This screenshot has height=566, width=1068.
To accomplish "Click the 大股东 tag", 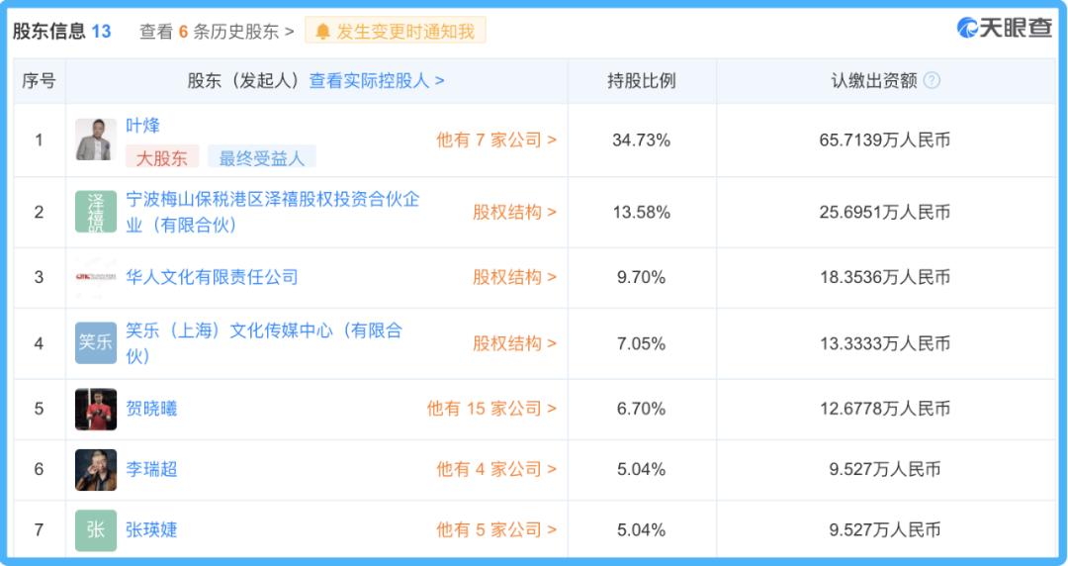I will (161, 157).
